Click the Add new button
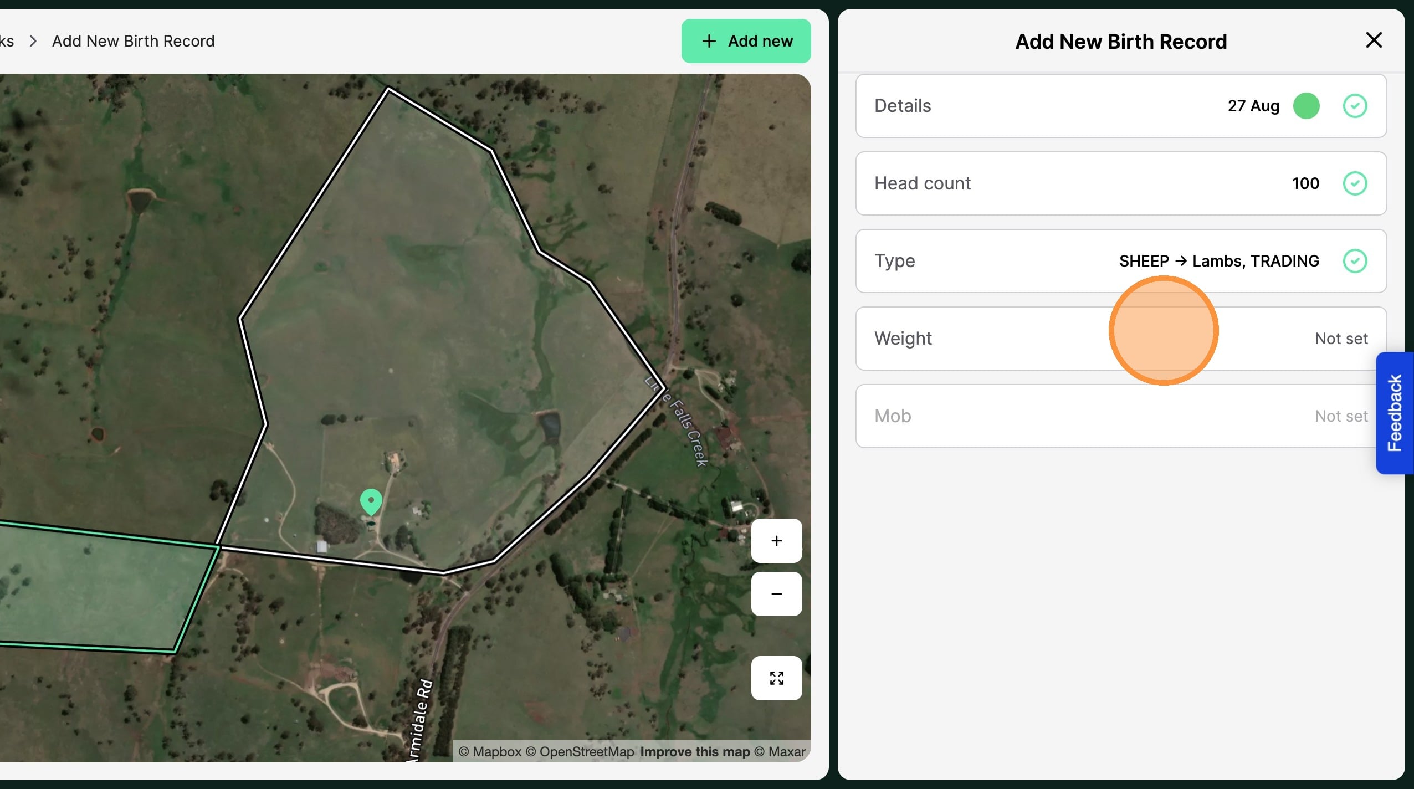 746,41
